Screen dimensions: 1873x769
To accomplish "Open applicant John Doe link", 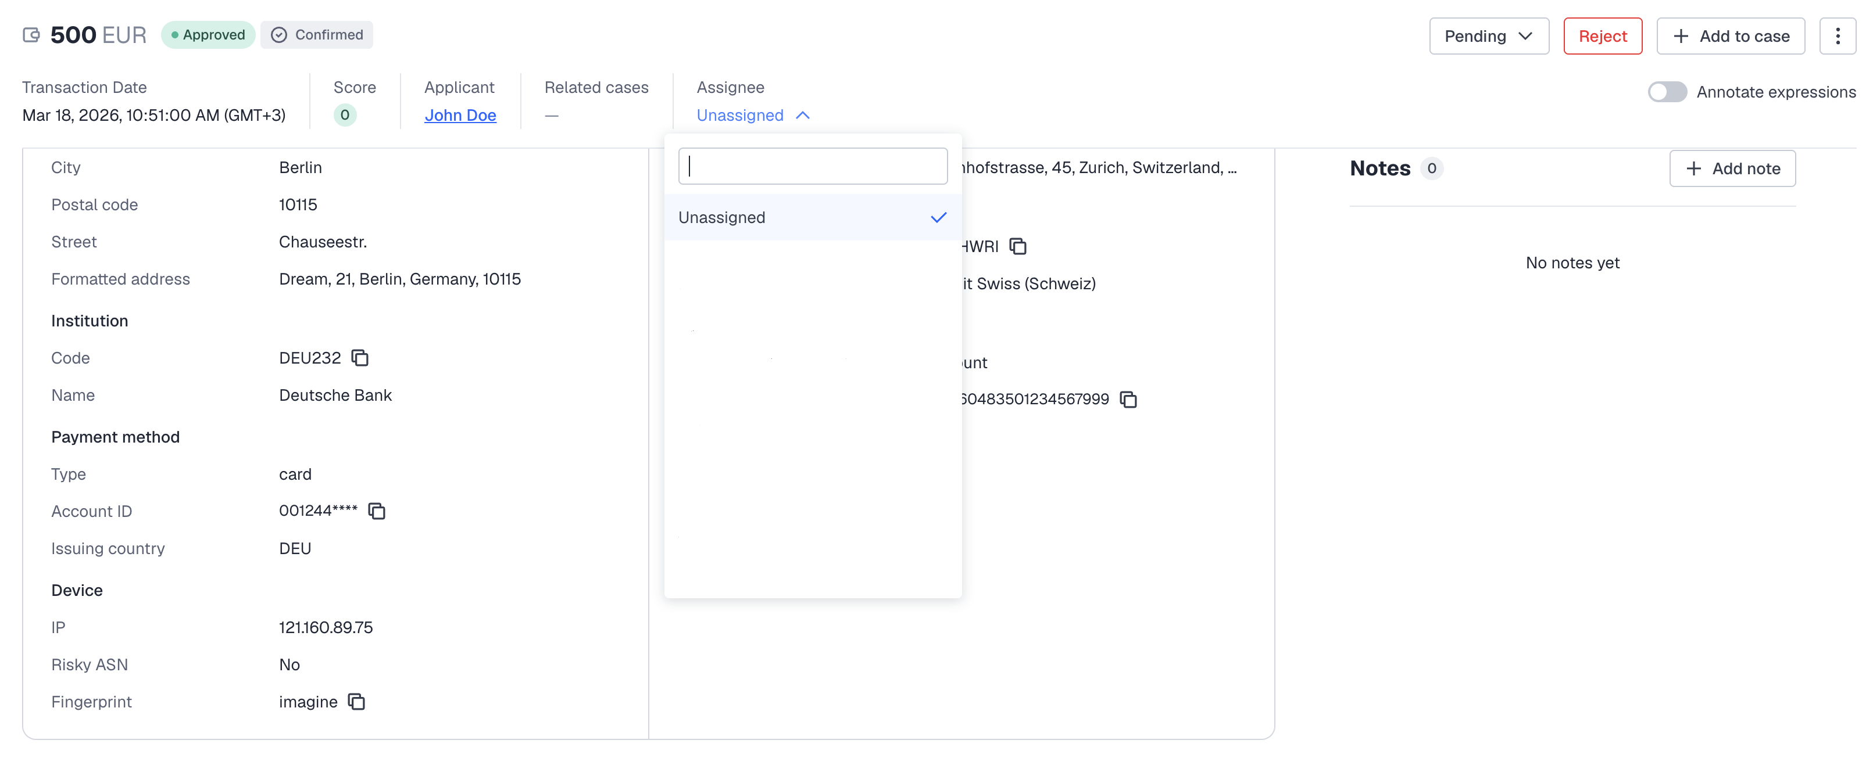I will (459, 116).
